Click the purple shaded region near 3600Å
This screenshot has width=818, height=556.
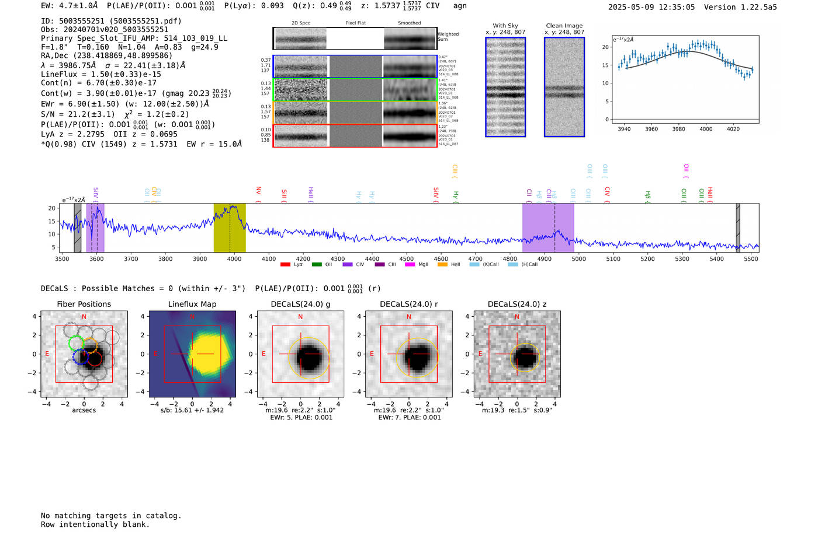point(95,228)
